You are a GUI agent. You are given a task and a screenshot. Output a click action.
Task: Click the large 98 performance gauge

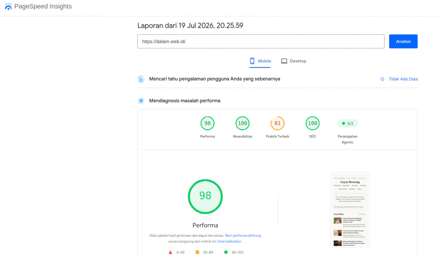tap(205, 196)
